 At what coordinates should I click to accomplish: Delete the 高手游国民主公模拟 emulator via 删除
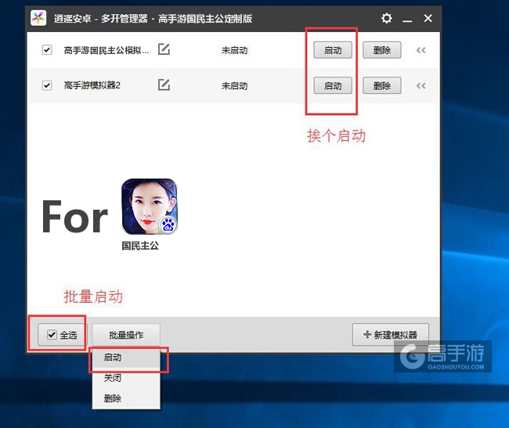382,50
